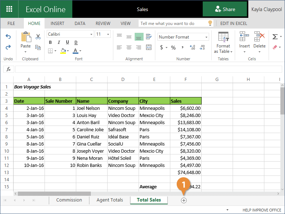
Task: Click the Undo arrow icon
Action: point(8,36)
